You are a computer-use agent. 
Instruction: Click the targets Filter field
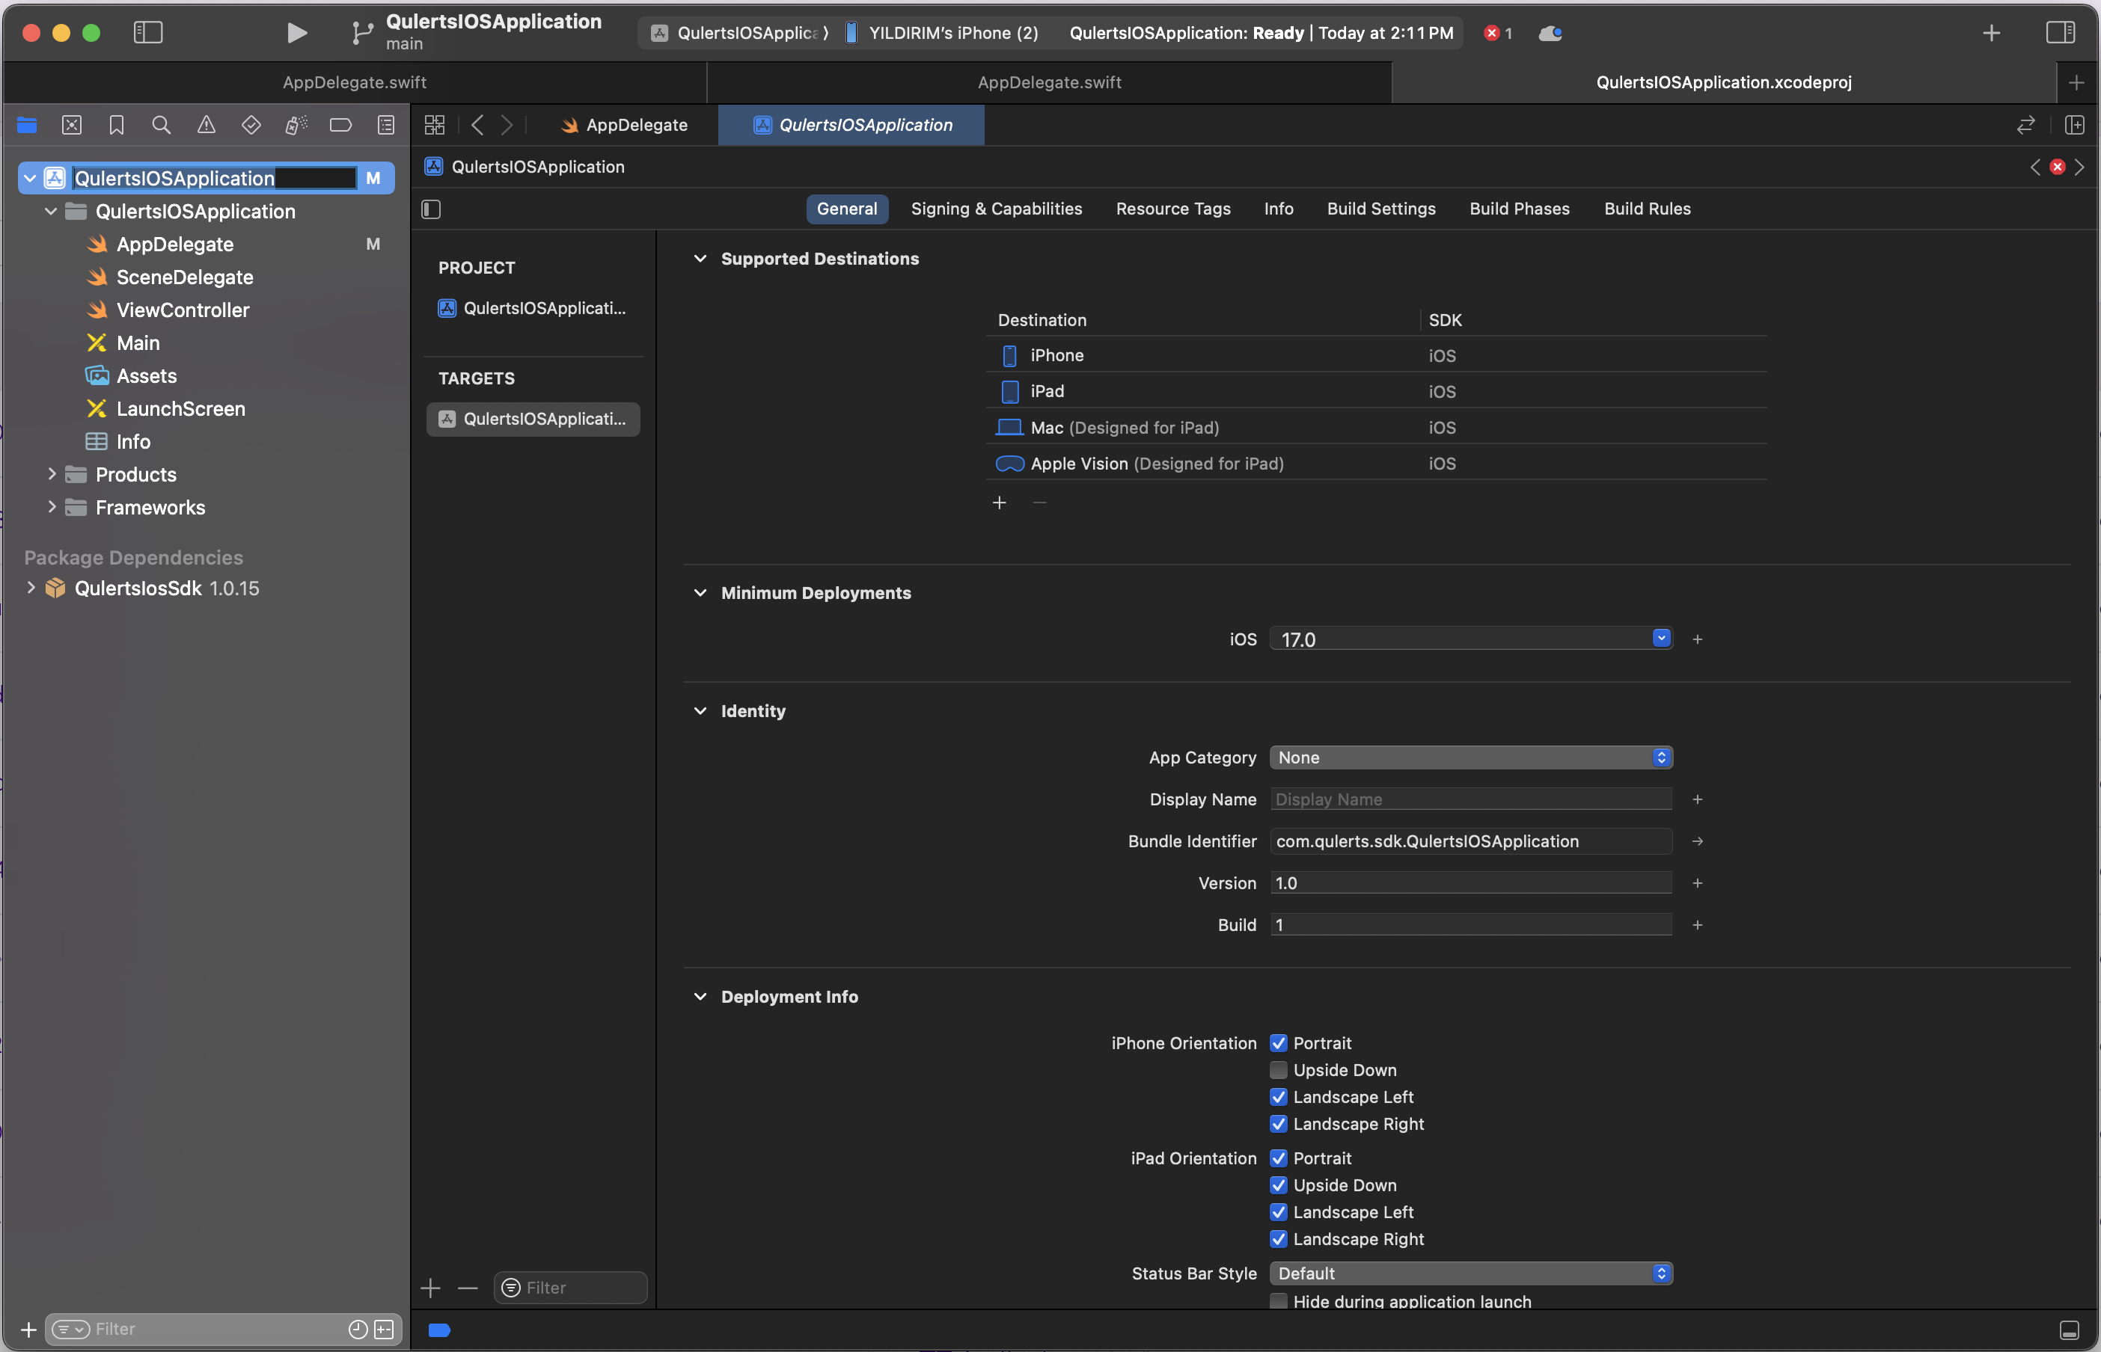571,1288
